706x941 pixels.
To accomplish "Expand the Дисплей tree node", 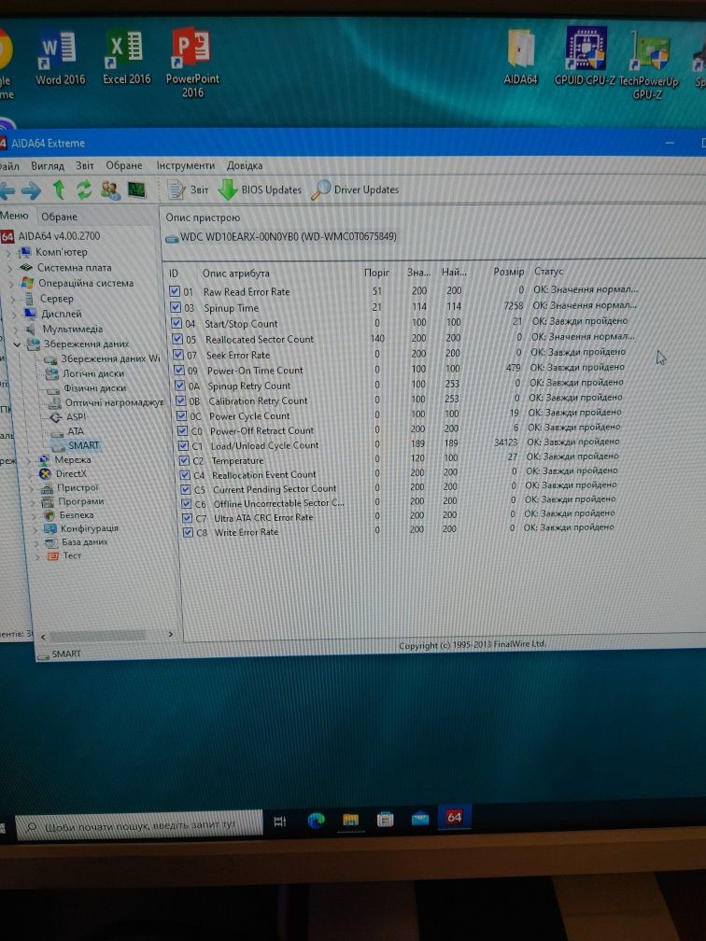I will click(x=14, y=314).
